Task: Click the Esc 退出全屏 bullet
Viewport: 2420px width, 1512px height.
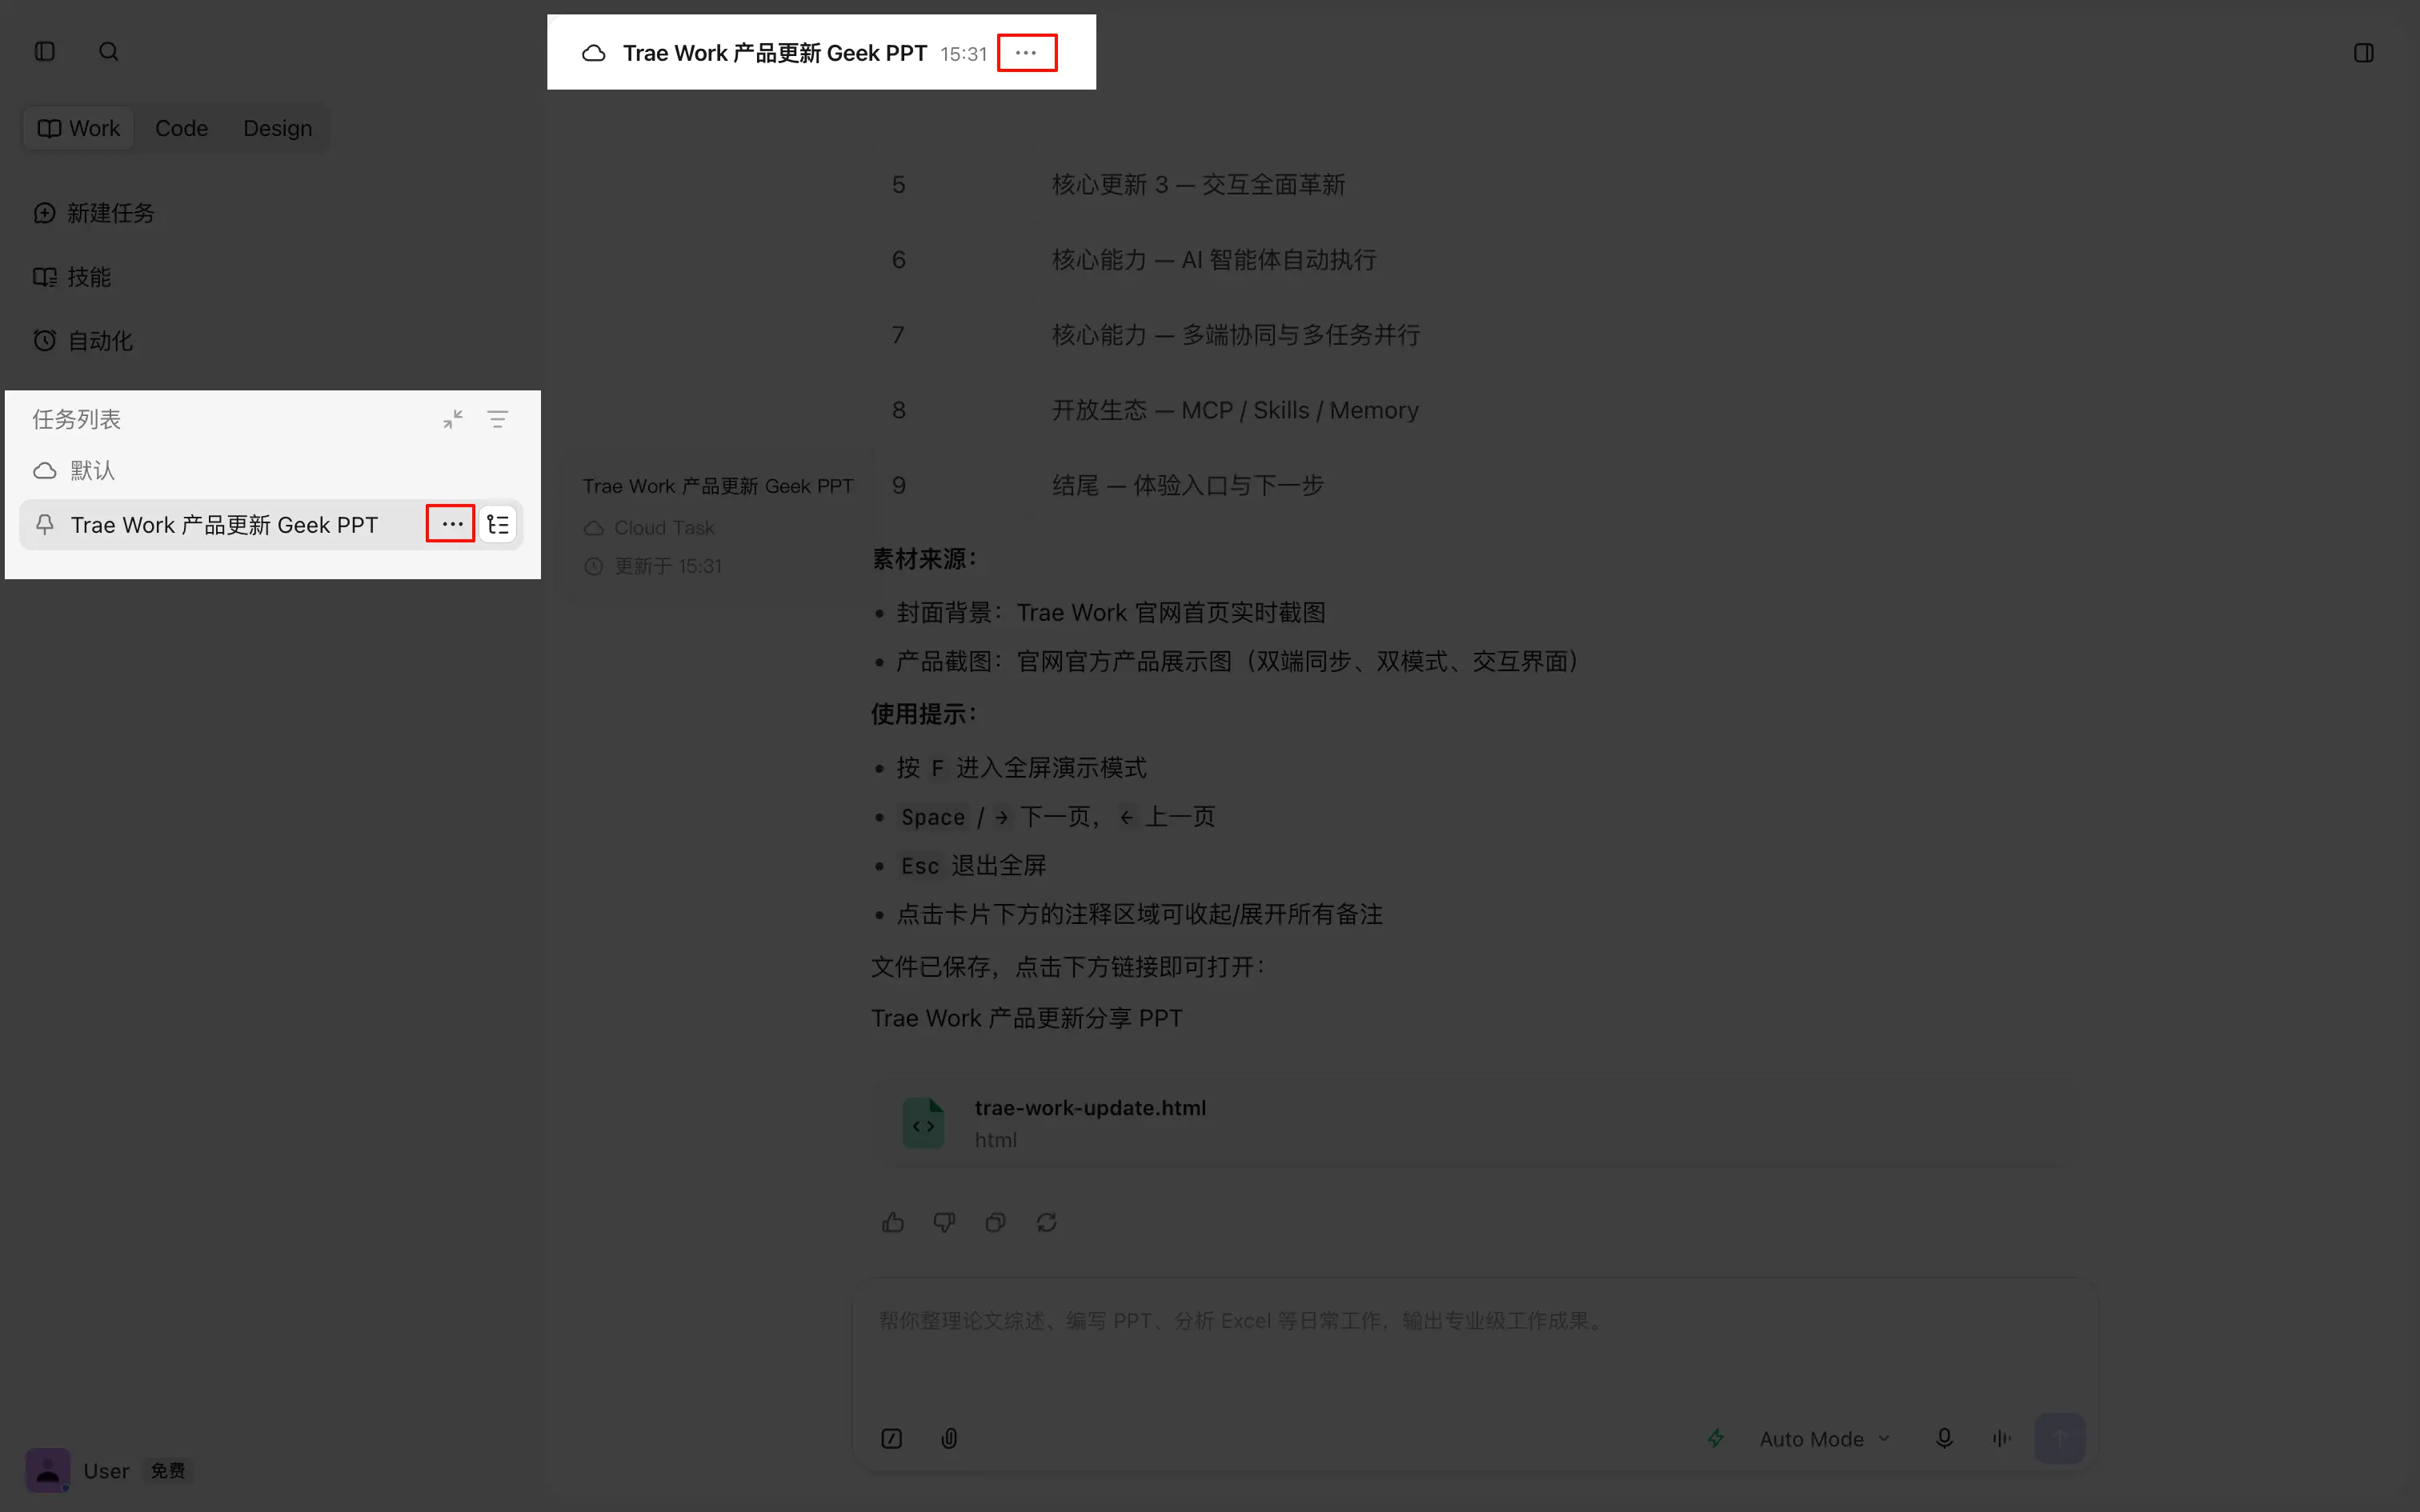Action: 973,866
